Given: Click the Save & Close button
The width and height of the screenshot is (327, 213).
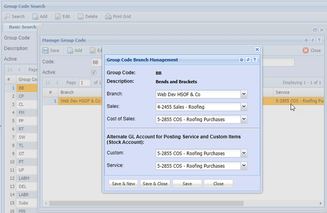Looking at the screenshot, I should pyautogui.click(x=155, y=184).
